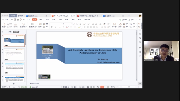180x101 pixels.
Task: Click the print icon in quick toolbar
Action: coord(18,20)
